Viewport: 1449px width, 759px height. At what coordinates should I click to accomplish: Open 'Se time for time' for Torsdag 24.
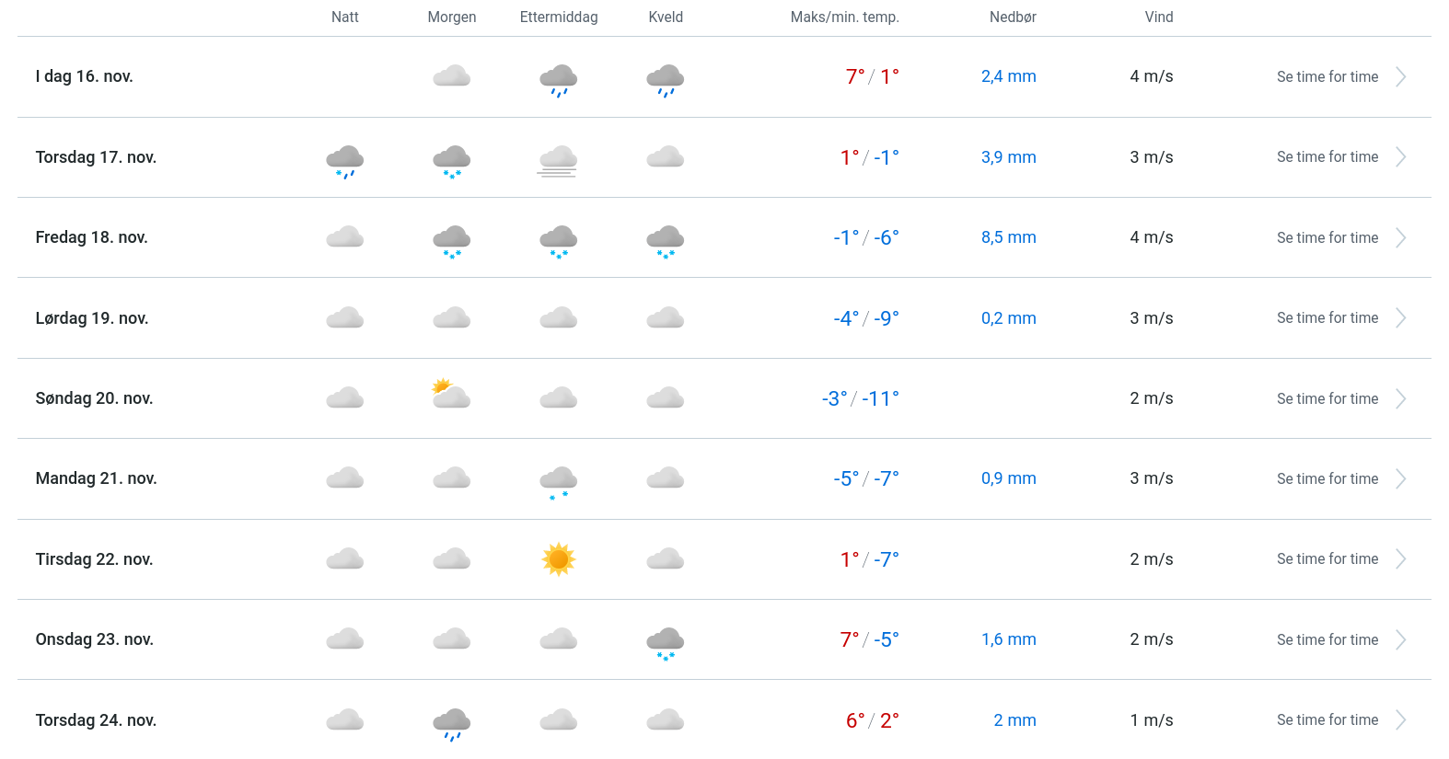pyautogui.click(x=1327, y=720)
